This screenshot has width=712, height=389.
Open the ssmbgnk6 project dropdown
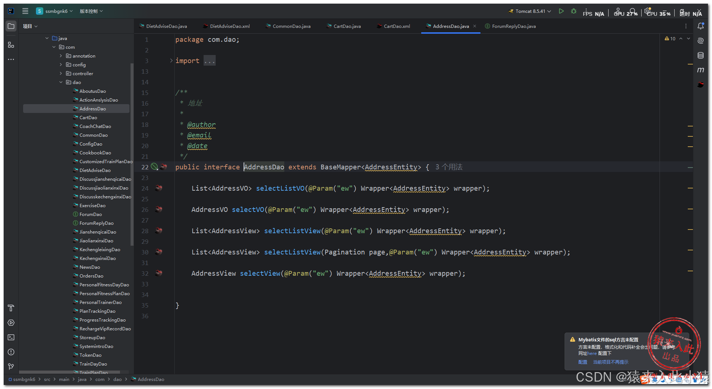54,11
